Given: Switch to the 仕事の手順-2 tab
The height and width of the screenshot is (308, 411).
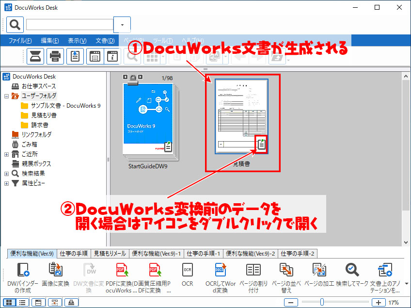Looking at the screenshot, I should (298, 253).
